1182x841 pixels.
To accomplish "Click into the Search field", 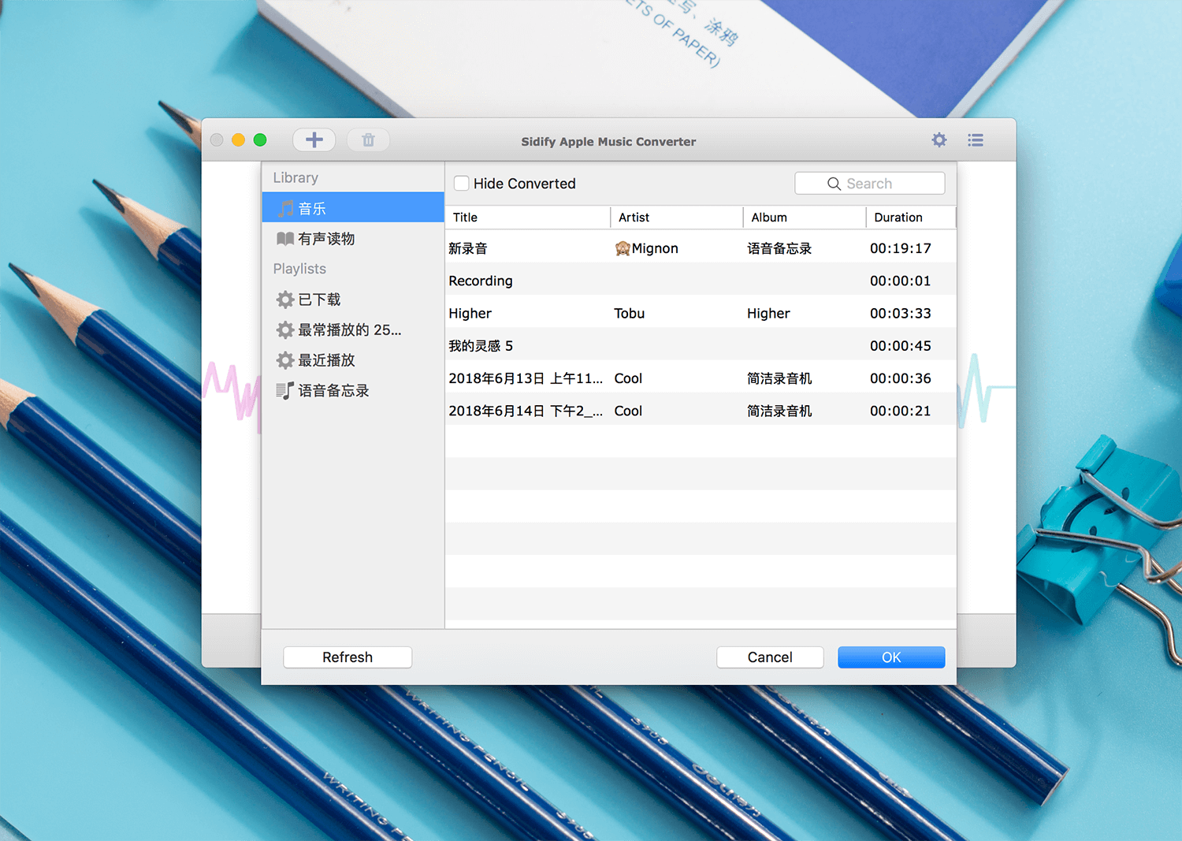I will tap(870, 184).
